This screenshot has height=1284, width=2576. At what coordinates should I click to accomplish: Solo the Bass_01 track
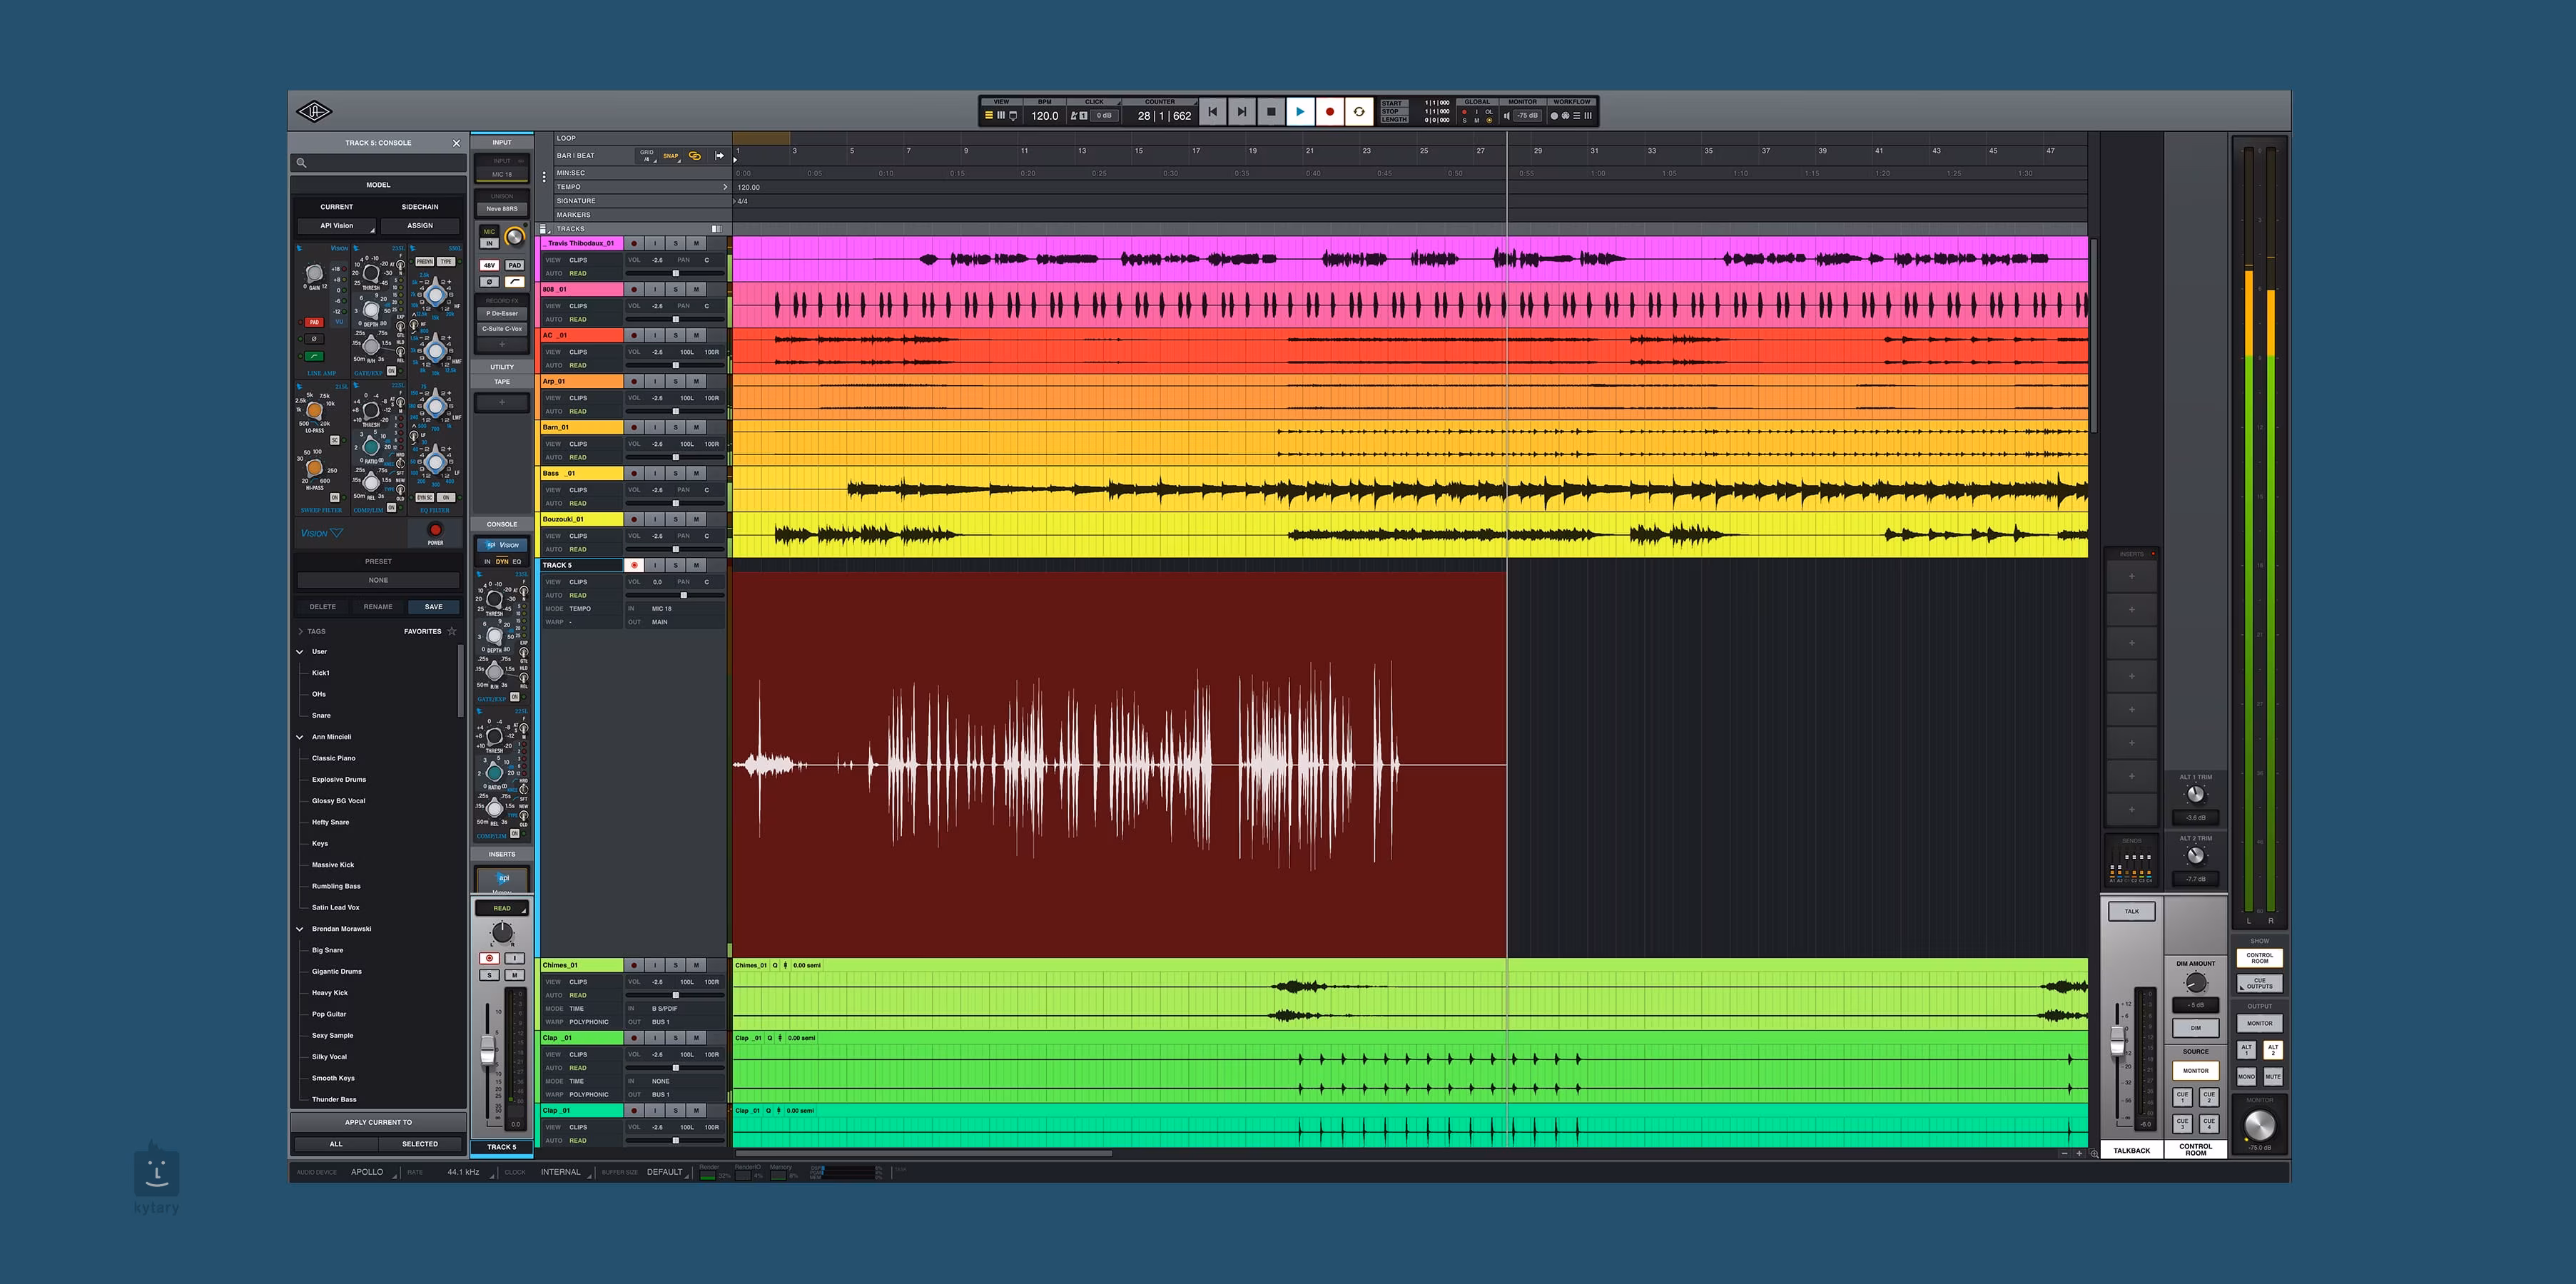pos(675,473)
